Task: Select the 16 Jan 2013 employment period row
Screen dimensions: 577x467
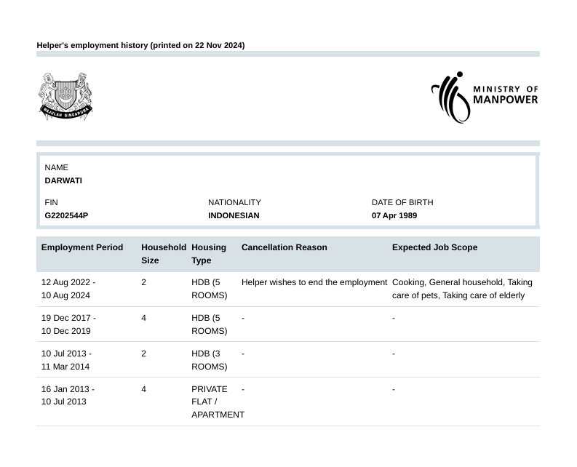Action: click(x=68, y=395)
